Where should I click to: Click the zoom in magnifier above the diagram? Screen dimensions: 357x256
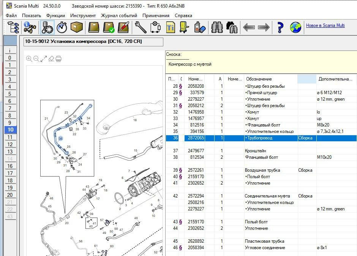[29, 58]
